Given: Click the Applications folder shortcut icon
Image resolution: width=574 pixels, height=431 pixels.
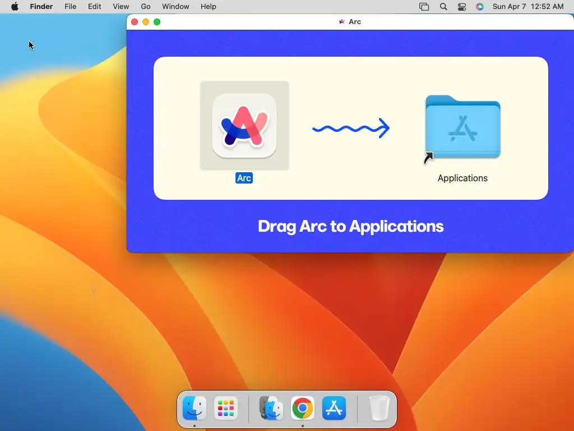Looking at the screenshot, I should click(x=462, y=127).
